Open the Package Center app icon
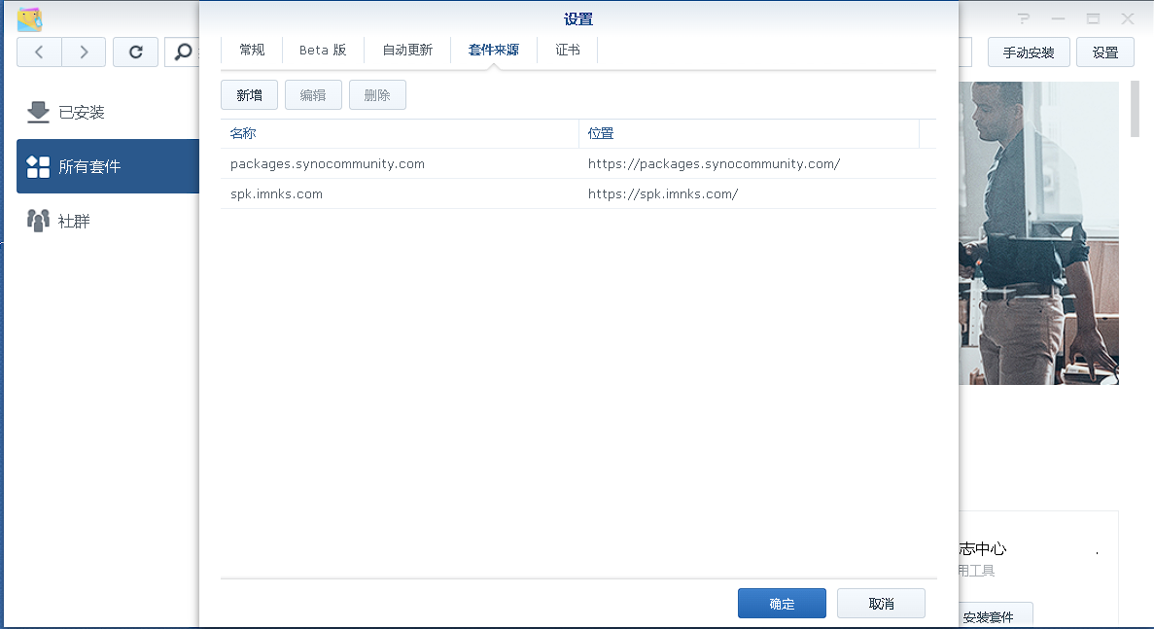1154x629 pixels. click(29, 19)
